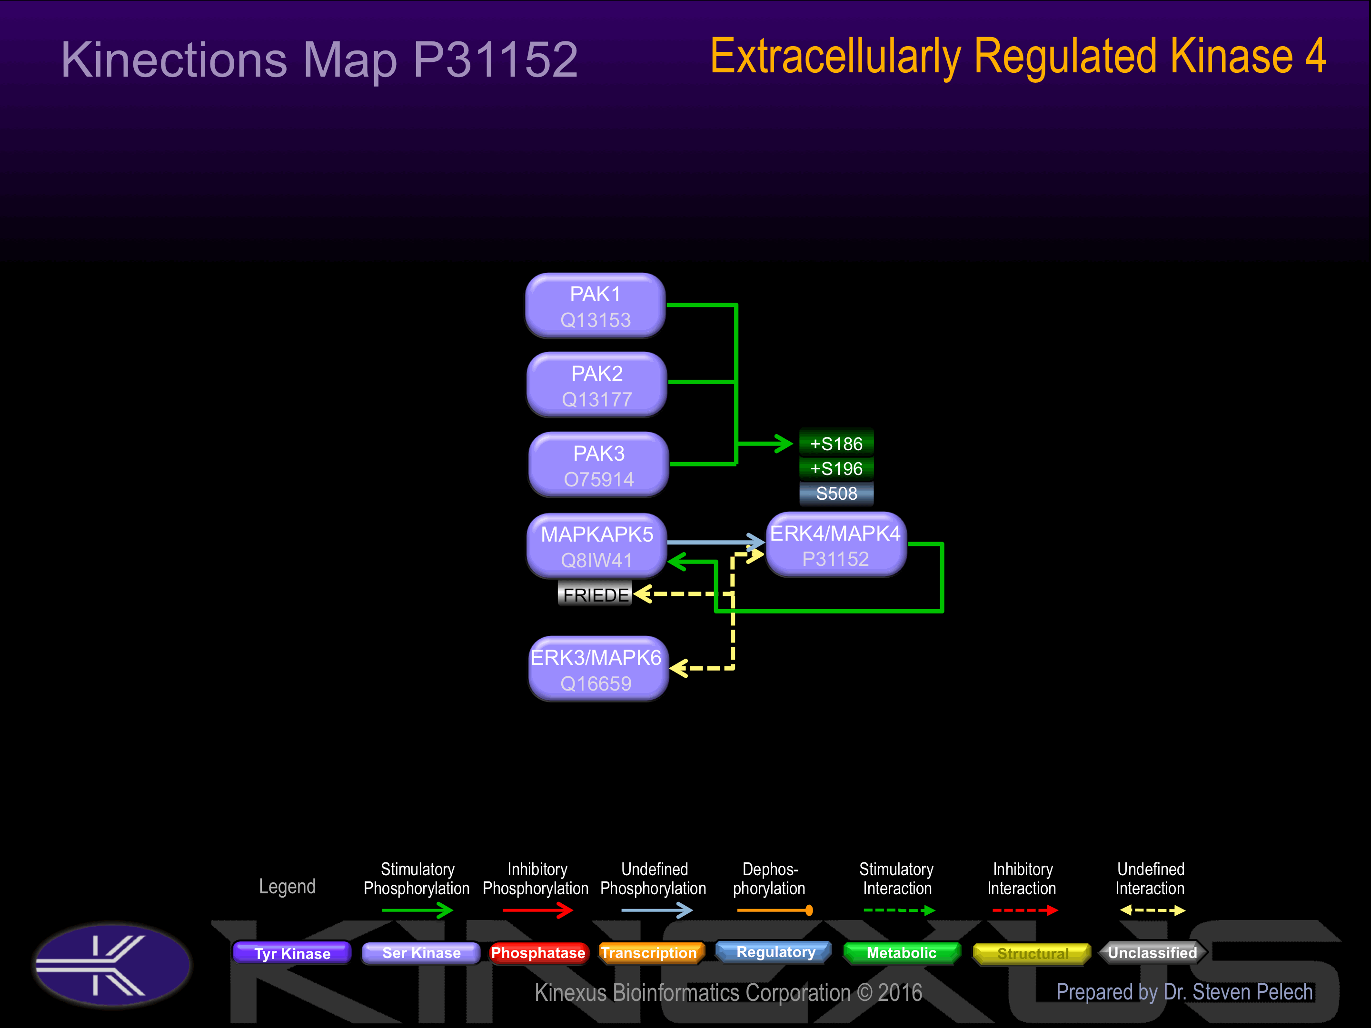Click the +S186 phosphosite label
1371x1028 pixels.
[836, 444]
